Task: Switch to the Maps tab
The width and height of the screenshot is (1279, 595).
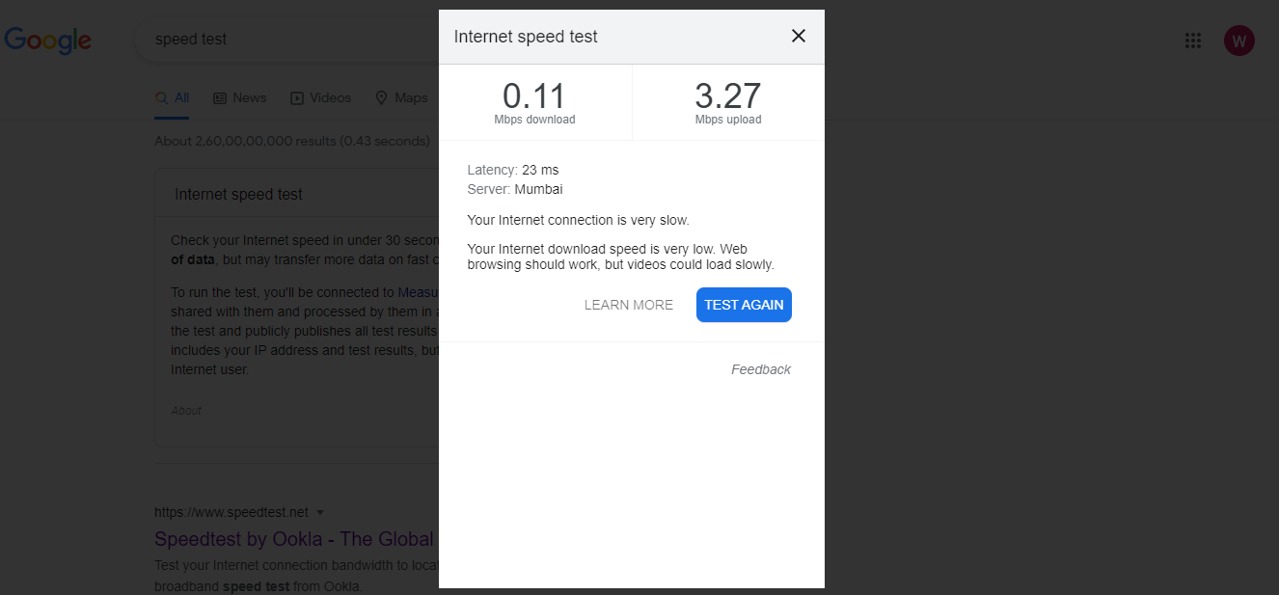Action: click(401, 97)
